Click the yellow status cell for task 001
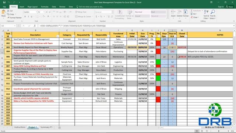The height and width of the screenshot is (133, 236). coord(158,39)
